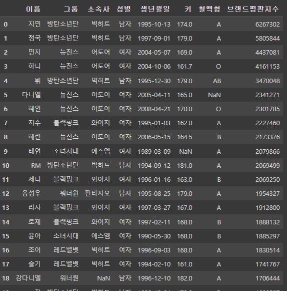Click the 성별 column header
This screenshot has width=287, height=291.
coord(124,9)
